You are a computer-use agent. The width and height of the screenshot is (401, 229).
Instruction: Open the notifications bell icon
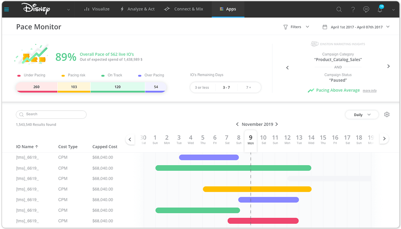380,10
